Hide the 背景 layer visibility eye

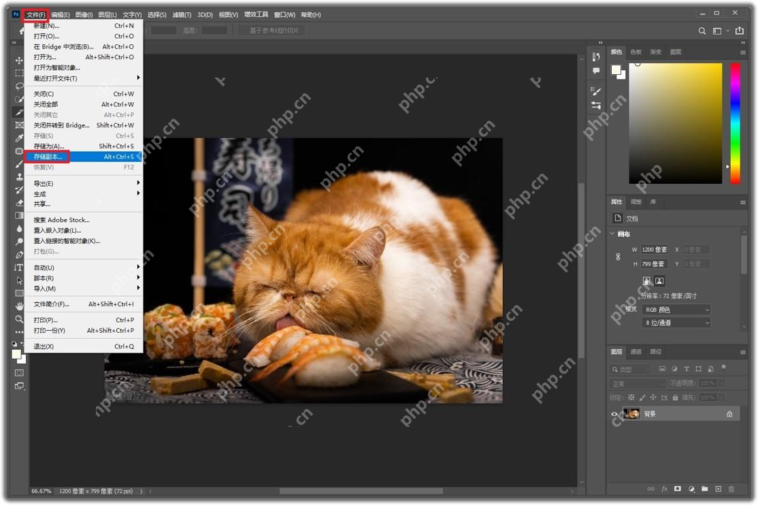pos(614,413)
